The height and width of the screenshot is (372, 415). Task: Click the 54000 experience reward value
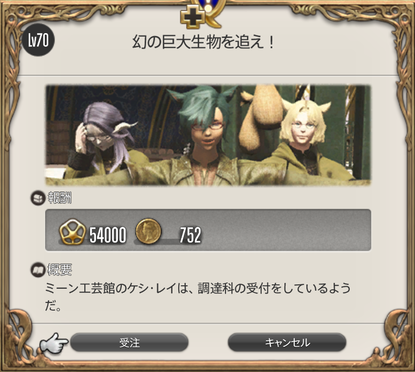[108, 235]
